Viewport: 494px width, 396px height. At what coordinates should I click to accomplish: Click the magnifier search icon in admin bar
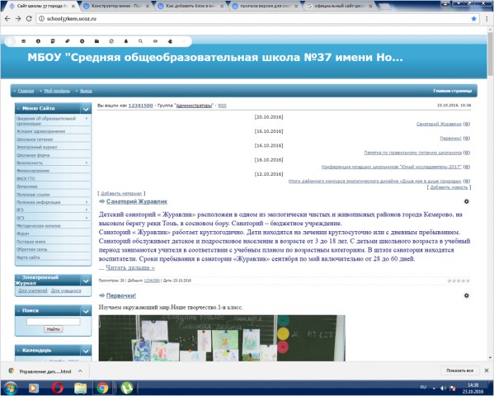tap(140, 41)
